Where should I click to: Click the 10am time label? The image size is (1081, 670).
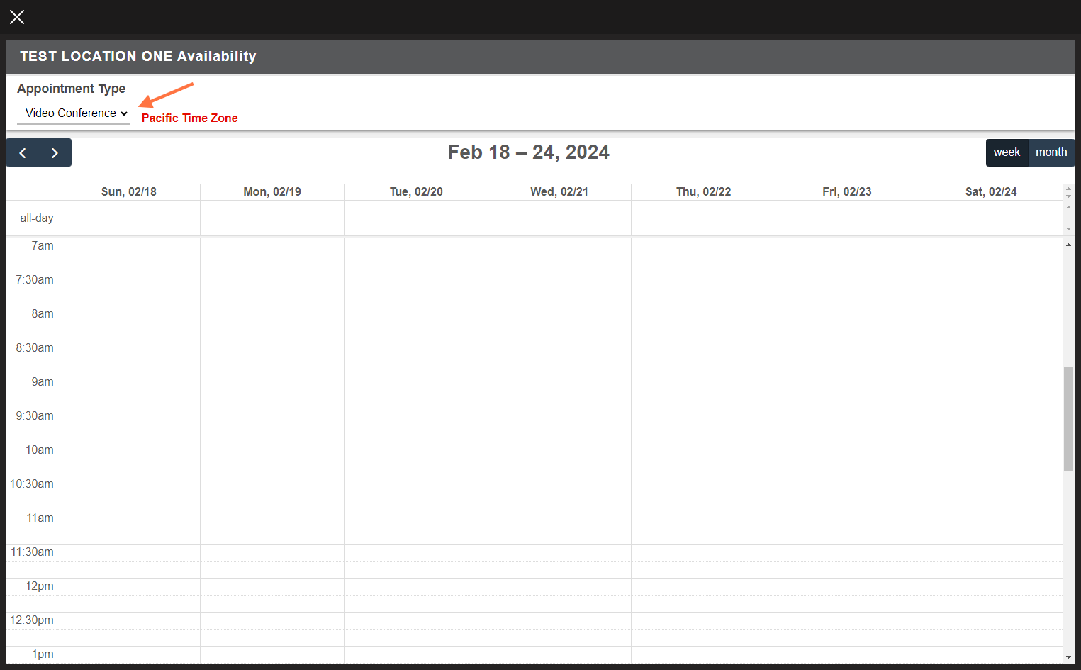(40, 450)
